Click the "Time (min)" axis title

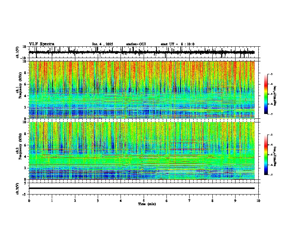pyautogui.click(x=147, y=204)
